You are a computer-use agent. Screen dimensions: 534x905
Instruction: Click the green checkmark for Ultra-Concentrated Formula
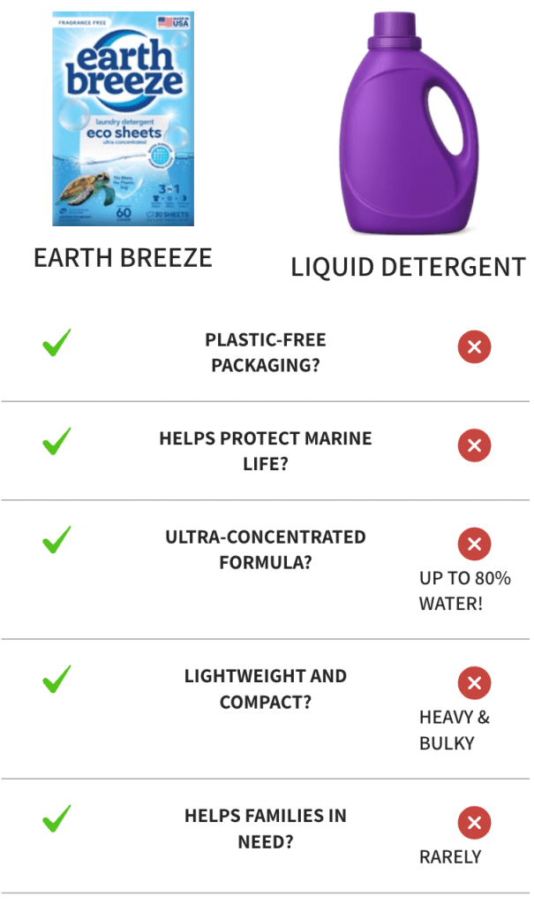[x=57, y=540]
